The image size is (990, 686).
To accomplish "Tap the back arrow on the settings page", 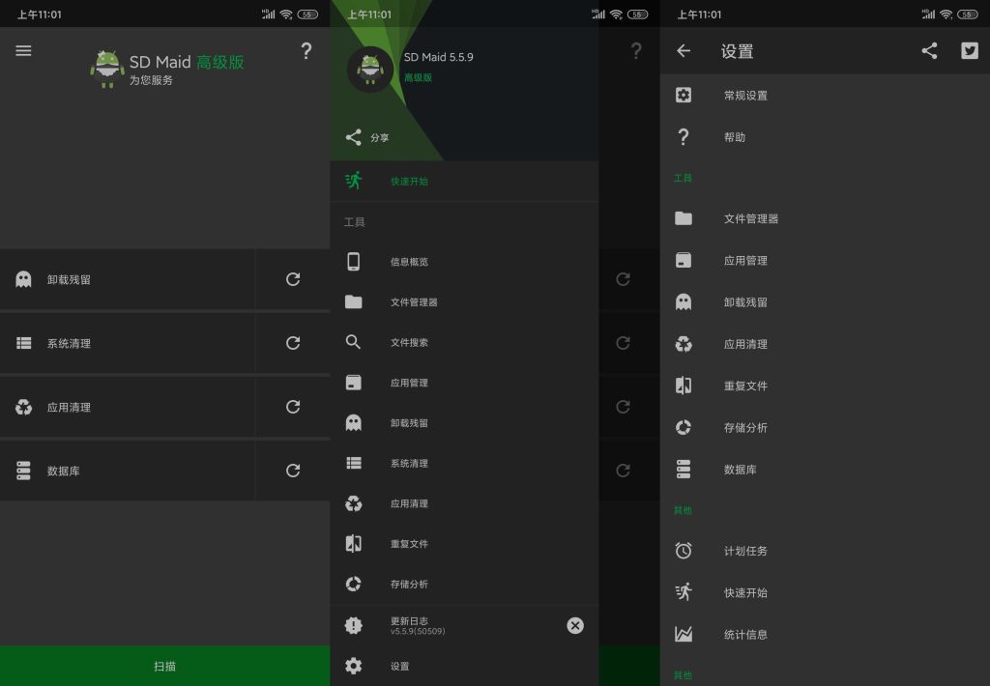I will (x=684, y=50).
